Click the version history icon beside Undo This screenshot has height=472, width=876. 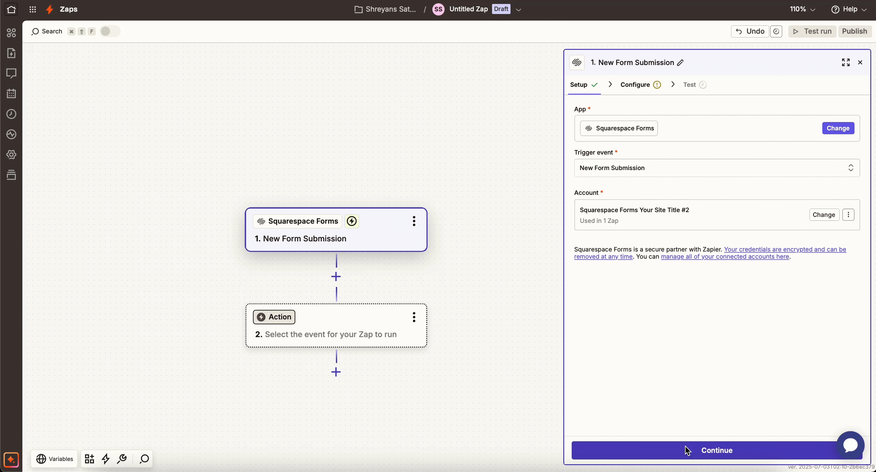coord(776,32)
